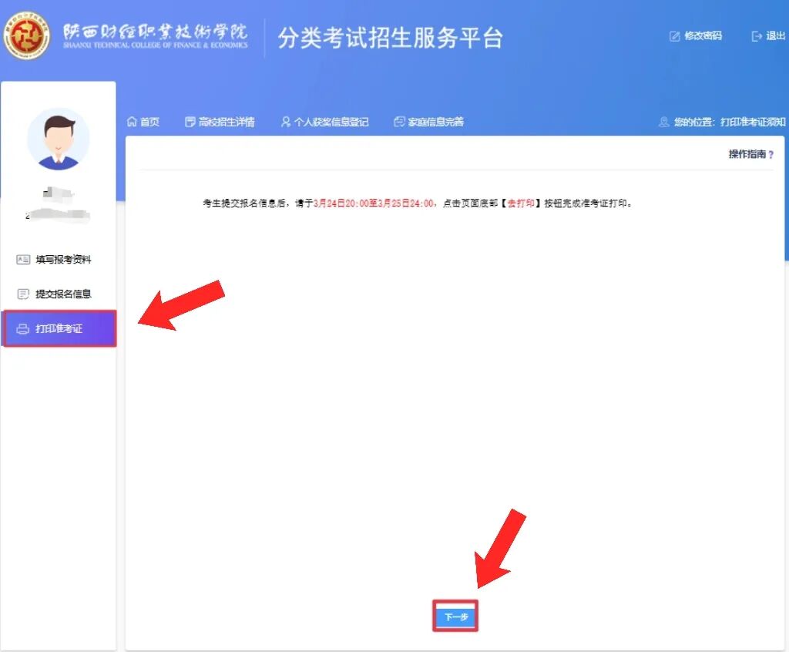
Task: Go to the 高校招生详情 menu item
Action: click(x=226, y=122)
